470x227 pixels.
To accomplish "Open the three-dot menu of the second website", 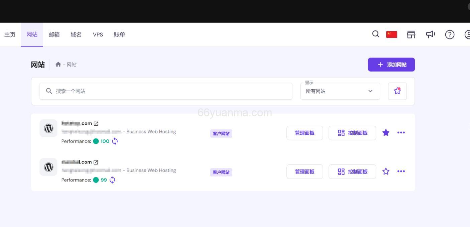I will click(x=401, y=171).
